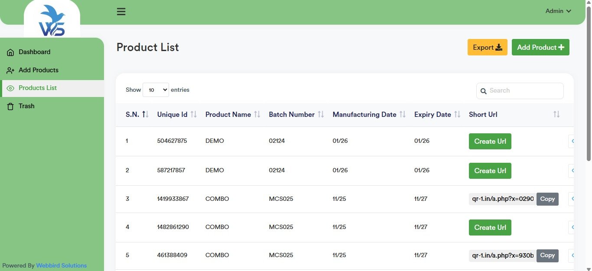Open the show entries count dropdown
The image size is (592, 271).
point(156,90)
